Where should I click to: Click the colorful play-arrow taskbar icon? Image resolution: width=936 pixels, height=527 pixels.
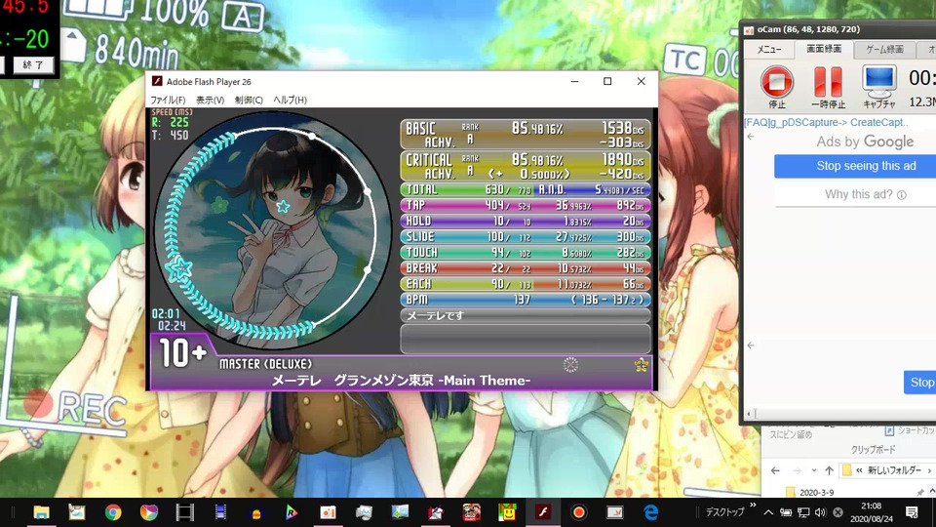292,512
